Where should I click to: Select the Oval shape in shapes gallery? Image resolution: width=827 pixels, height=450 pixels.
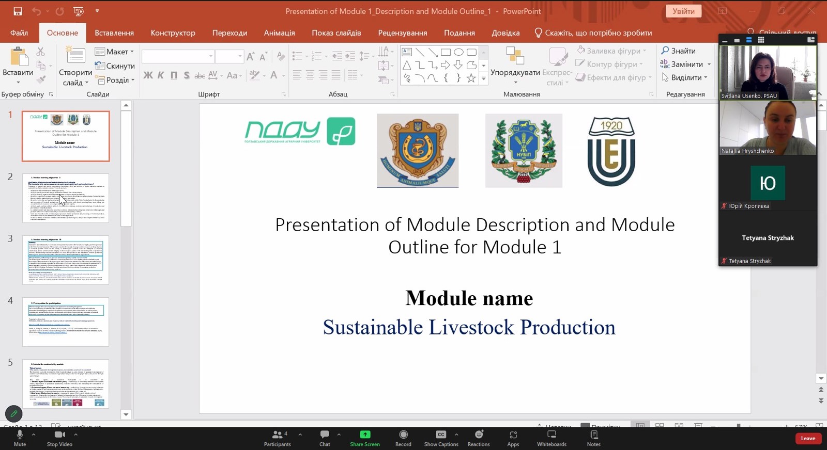[x=458, y=52]
